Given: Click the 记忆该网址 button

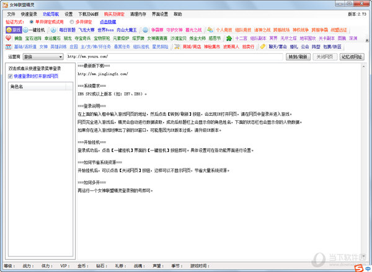Looking at the screenshot, I should [x=352, y=57].
